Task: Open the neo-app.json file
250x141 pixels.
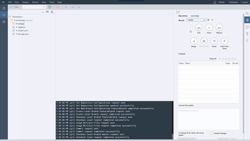Action: click(23, 34)
